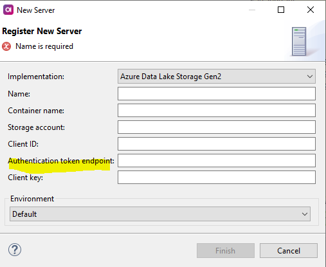The width and height of the screenshot is (326, 267).
Task: Maximize the New Server dialog window
Action: click(281, 10)
